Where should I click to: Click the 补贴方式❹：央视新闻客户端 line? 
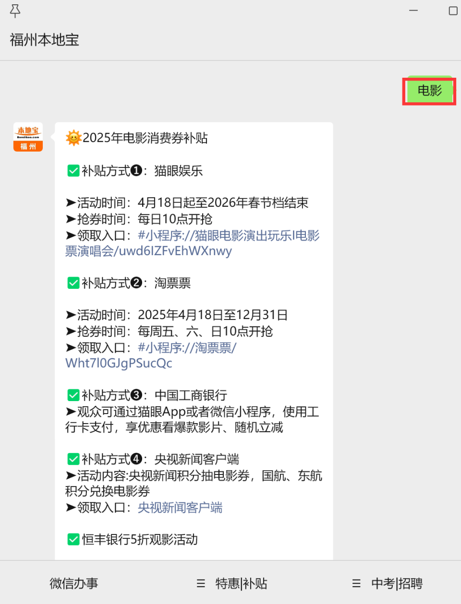(x=160, y=459)
